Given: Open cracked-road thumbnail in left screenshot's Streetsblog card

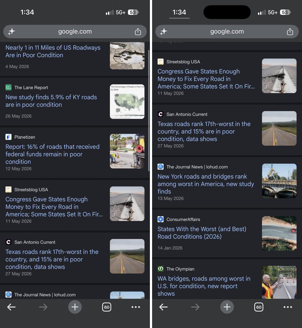Looking at the screenshot, I should point(127,204).
